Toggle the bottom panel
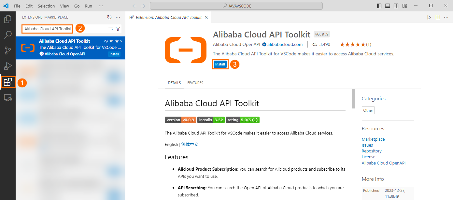The height and width of the screenshot is (200, 453). (x=388, y=6)
